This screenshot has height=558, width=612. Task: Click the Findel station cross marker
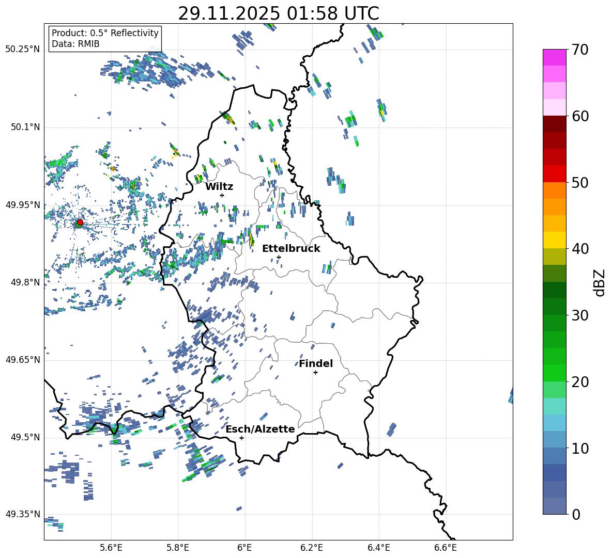315,372
